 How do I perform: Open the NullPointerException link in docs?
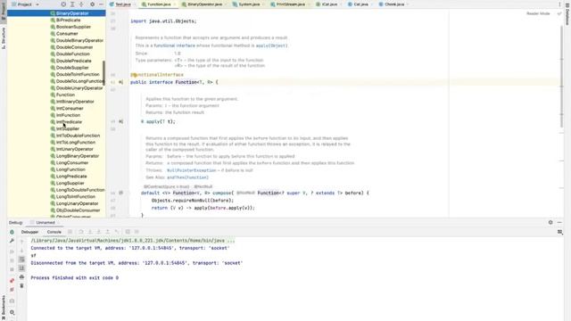coord(192,170)
